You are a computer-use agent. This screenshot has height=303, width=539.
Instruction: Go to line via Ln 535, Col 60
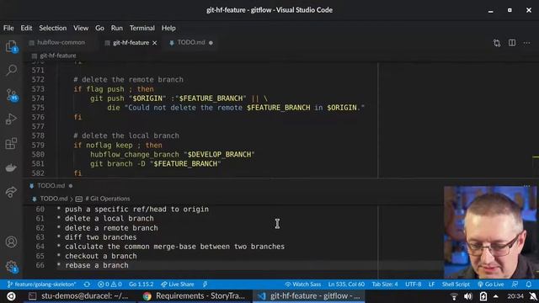coord(346,284)
